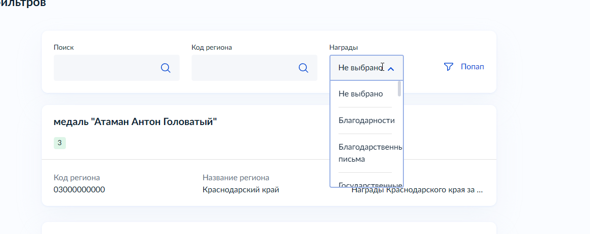Focus the Поиск text input
The width and height of the screenshot is (590, 234).
coord(106,68)
